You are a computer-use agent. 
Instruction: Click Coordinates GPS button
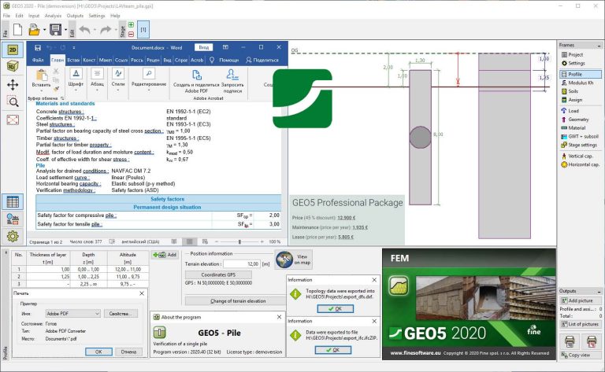[x=218, y=274]
